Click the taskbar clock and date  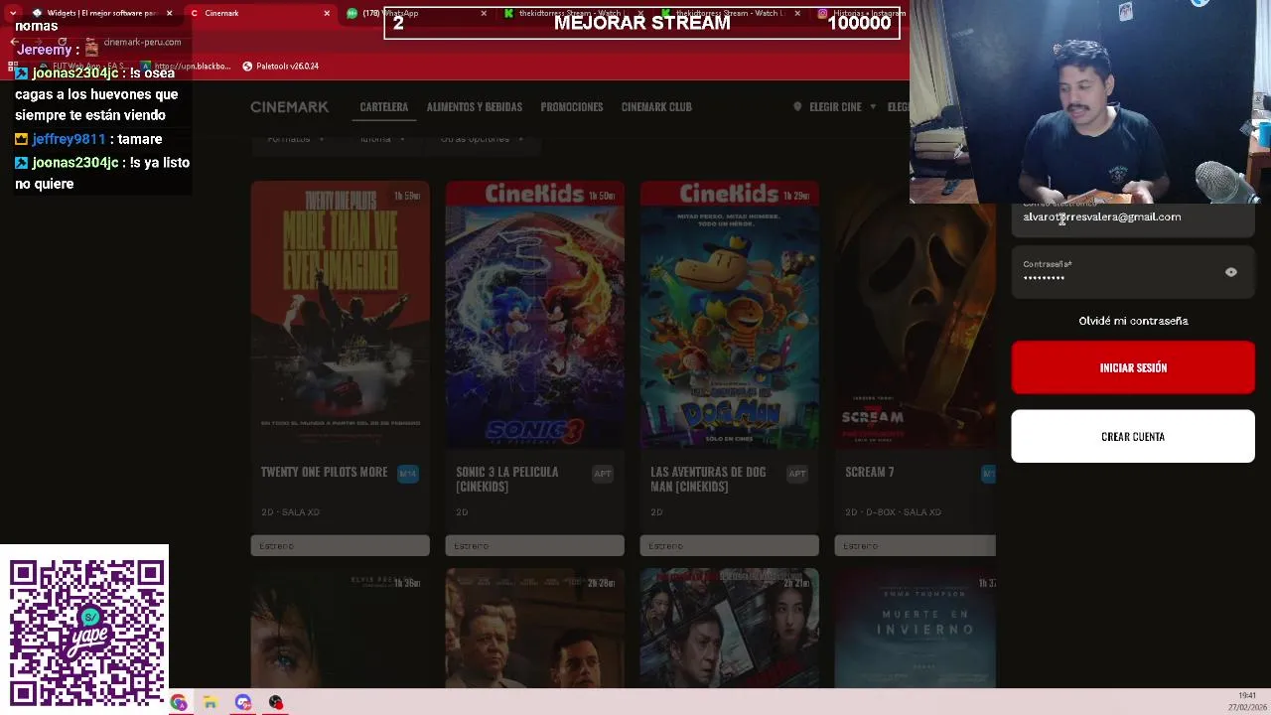[x=1247, y=701]
